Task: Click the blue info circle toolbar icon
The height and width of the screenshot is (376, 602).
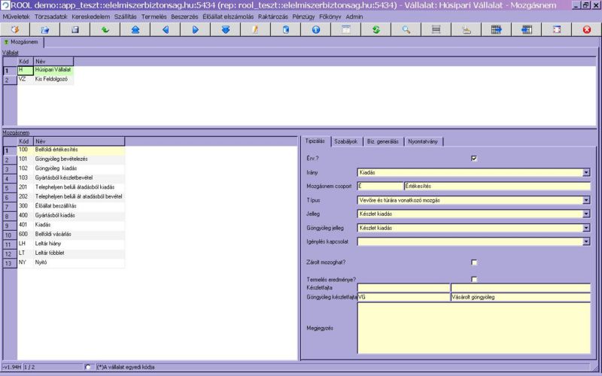Action: pyautogui.click(x=315, y=30)
